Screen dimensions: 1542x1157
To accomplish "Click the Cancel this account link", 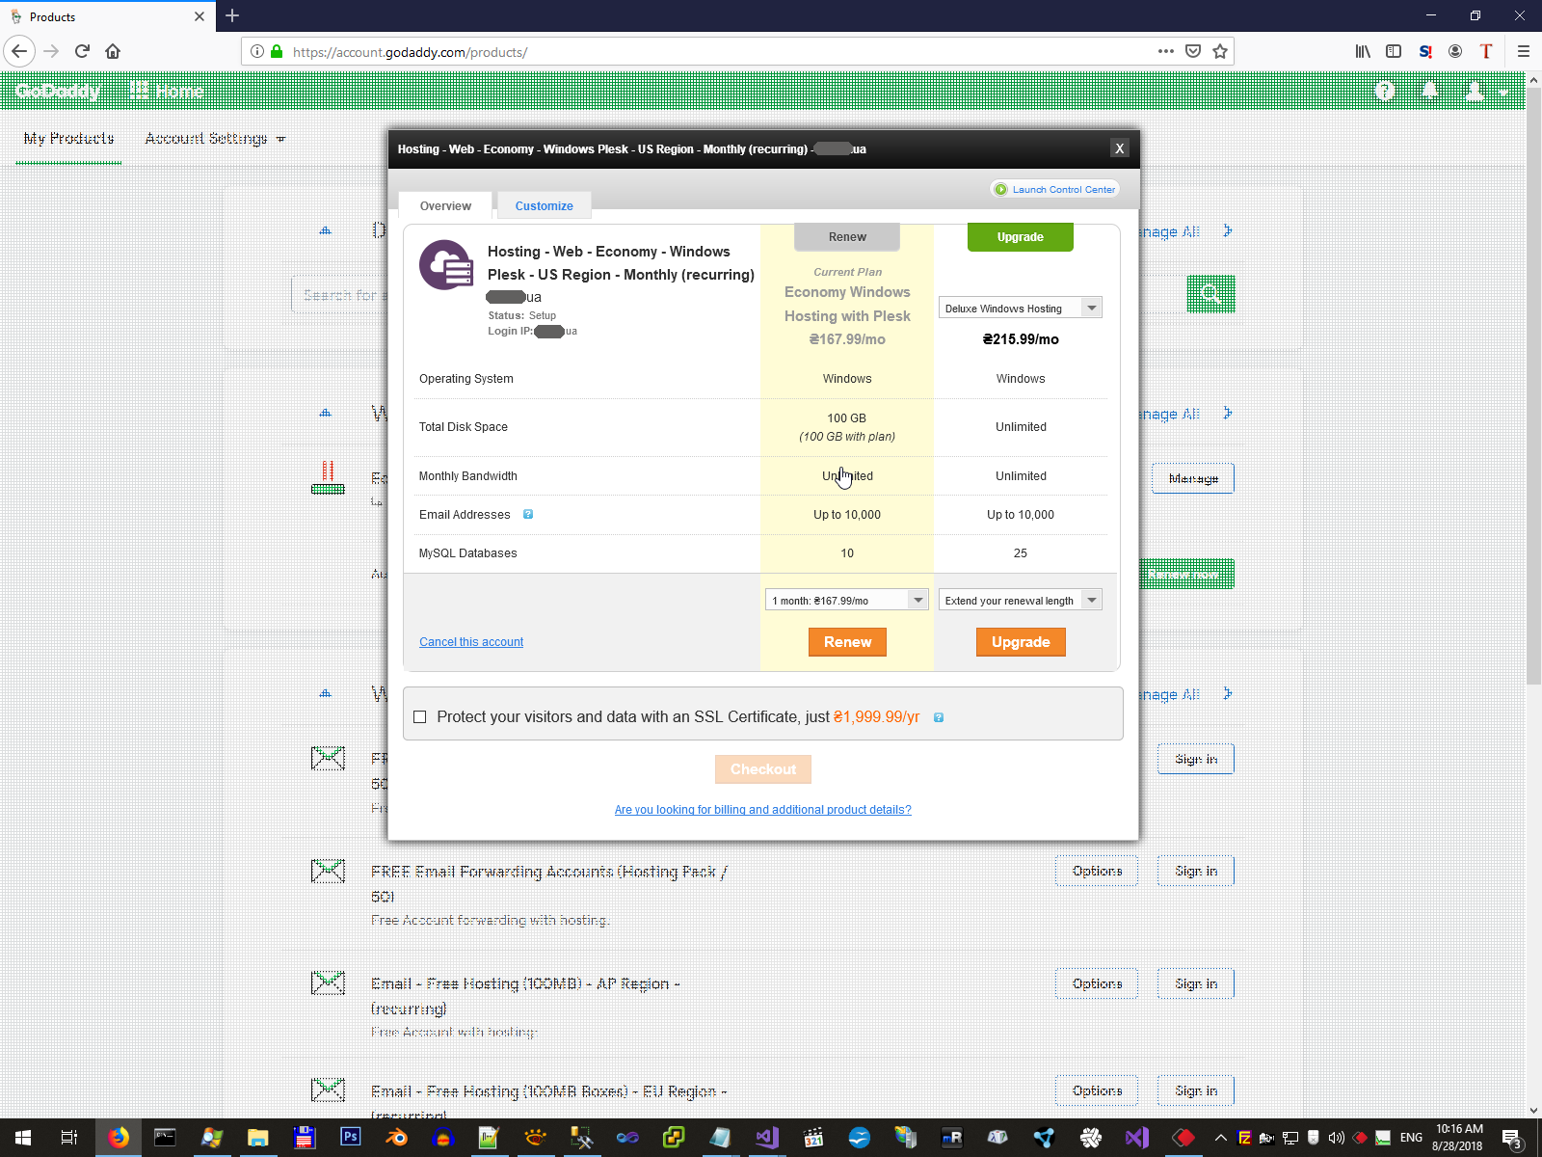I will pyautogui.click(x=471, y=642).
